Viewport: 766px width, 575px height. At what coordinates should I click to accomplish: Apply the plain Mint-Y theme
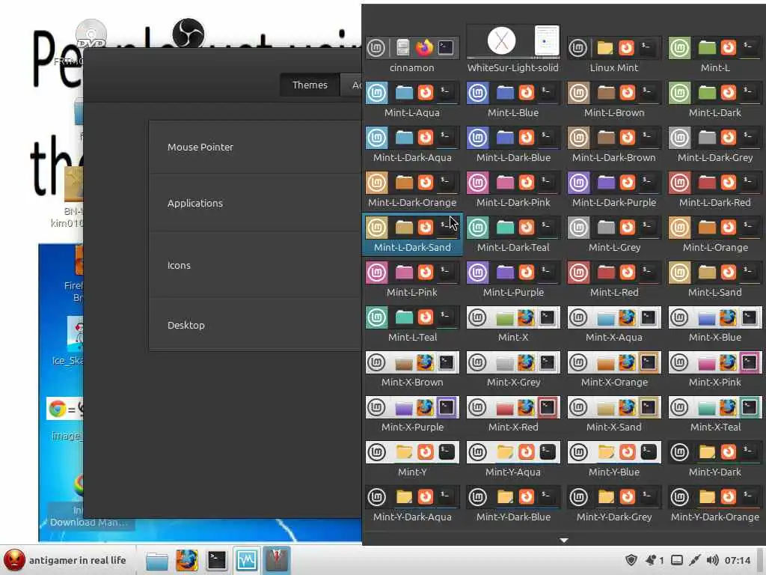pos(412,452)
